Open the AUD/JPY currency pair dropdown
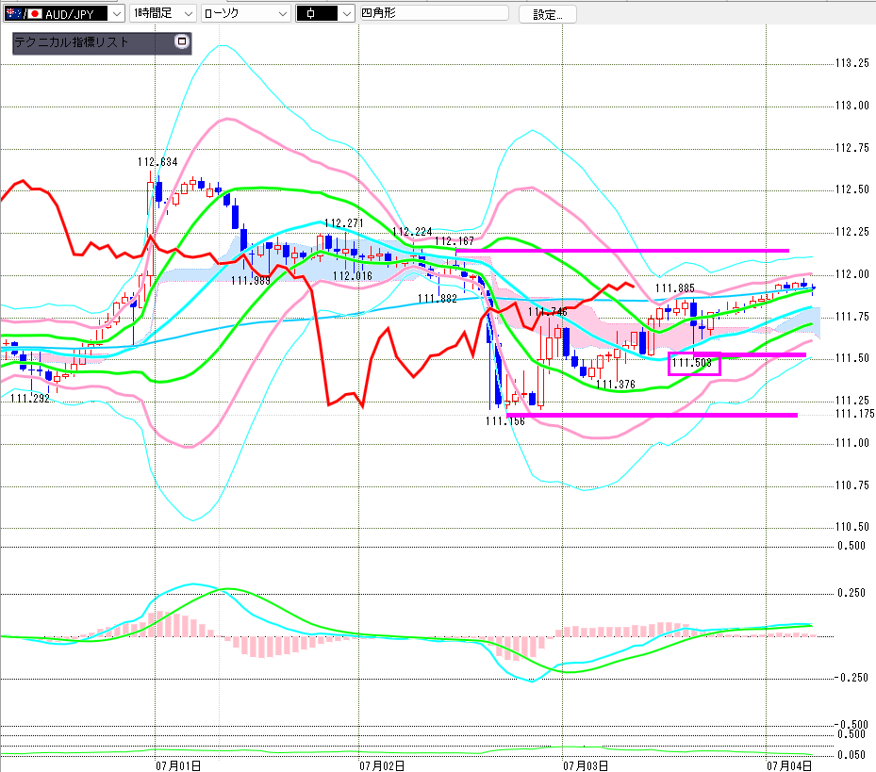Screen dimensions: 876x772 (116, 13)
